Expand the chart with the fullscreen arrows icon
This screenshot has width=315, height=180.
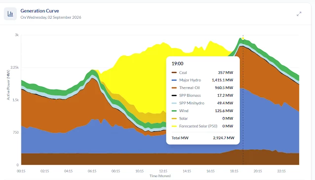coord(299,14)
